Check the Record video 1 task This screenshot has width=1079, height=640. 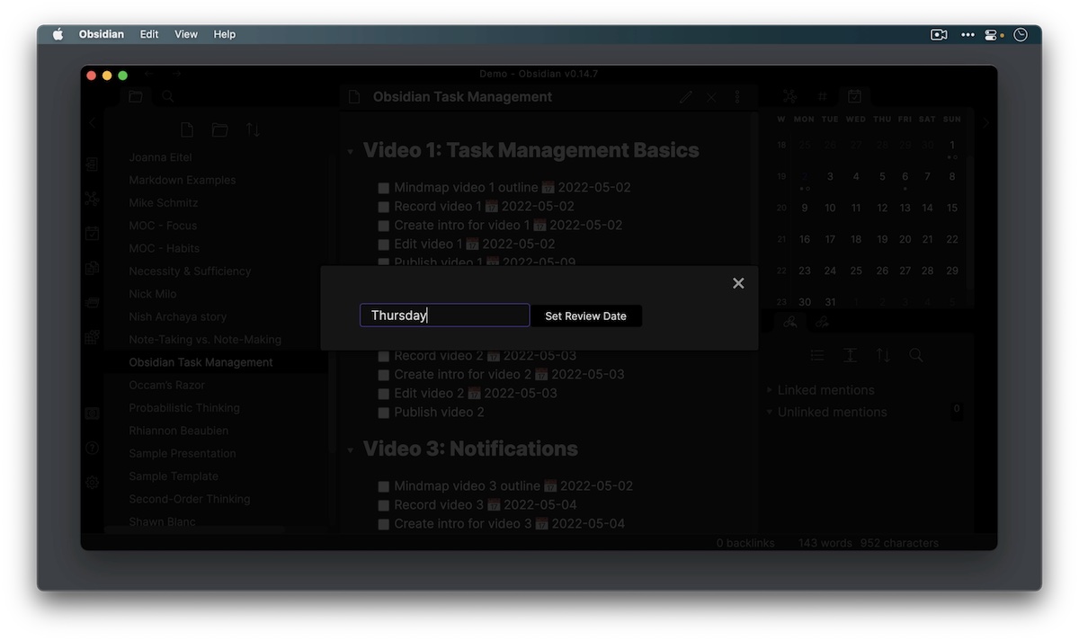384,207
